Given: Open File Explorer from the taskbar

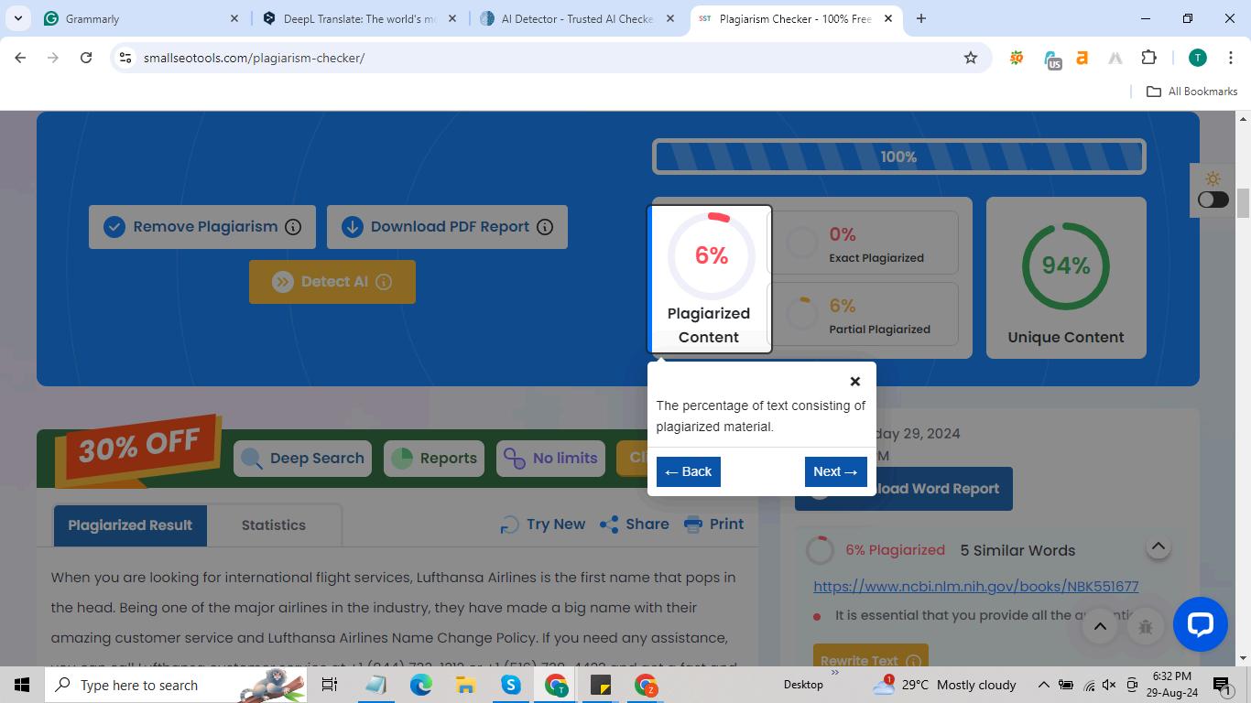Looking at the screenshot, I should (465, 685).
